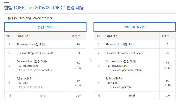Click '(3×10)' in Talks row of 2016 新 TOEIC
Viewport: 179px width, 104px height.
(x=167, y=85)
